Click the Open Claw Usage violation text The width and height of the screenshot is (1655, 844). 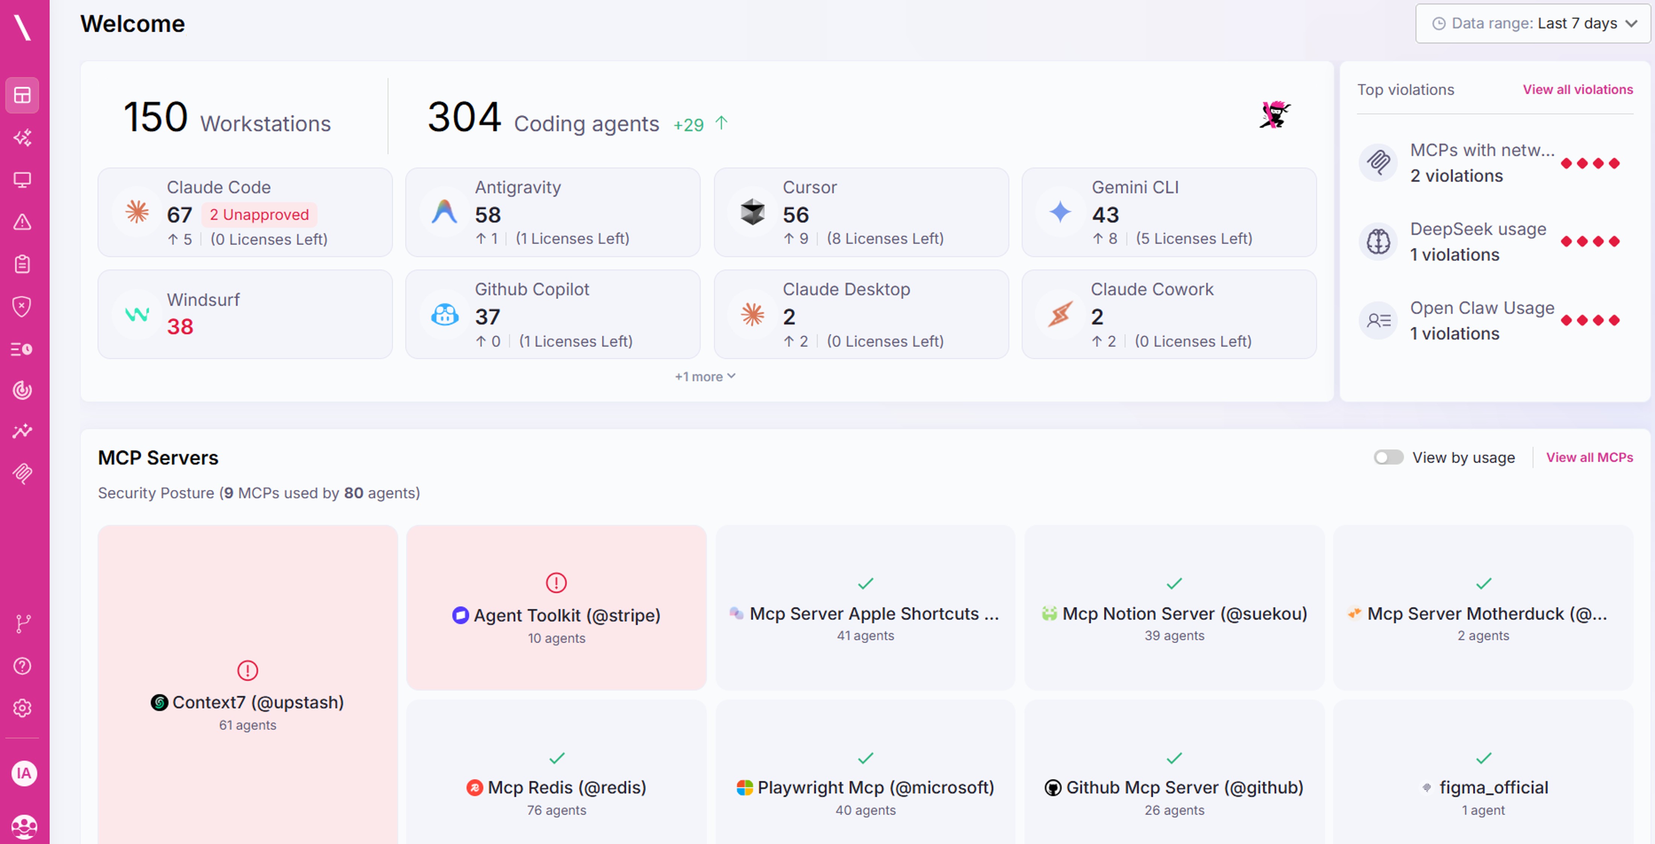click(x=1482, y=308)
